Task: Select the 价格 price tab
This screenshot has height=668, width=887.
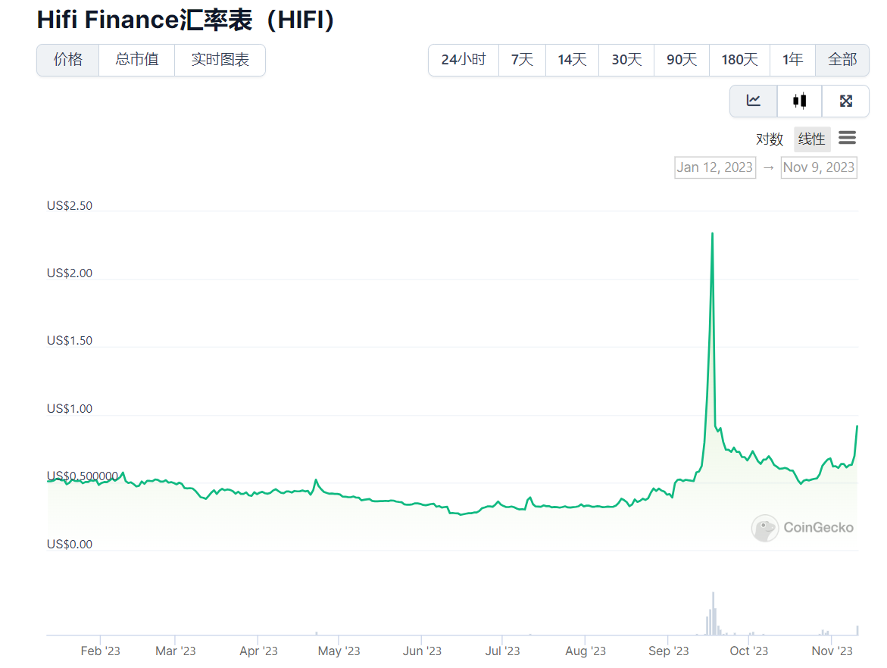Action: tap(67, 59)
